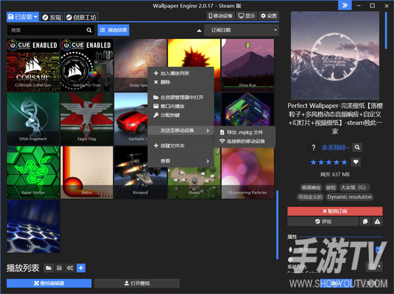Screen dimensions: 394x294
Task: Open playlist settings gears icon
Action: click(x=70, y=268)
